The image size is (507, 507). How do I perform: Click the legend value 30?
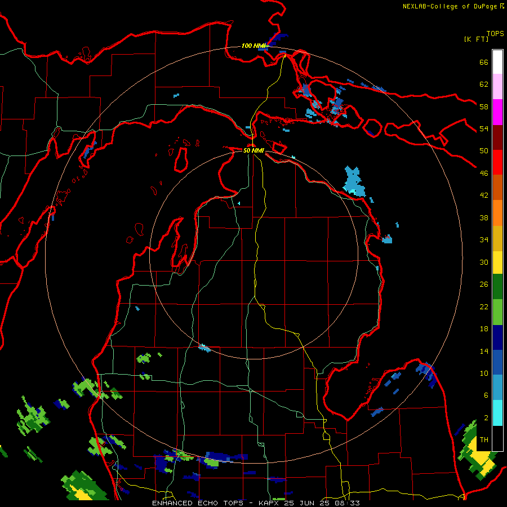click(484, 262)
